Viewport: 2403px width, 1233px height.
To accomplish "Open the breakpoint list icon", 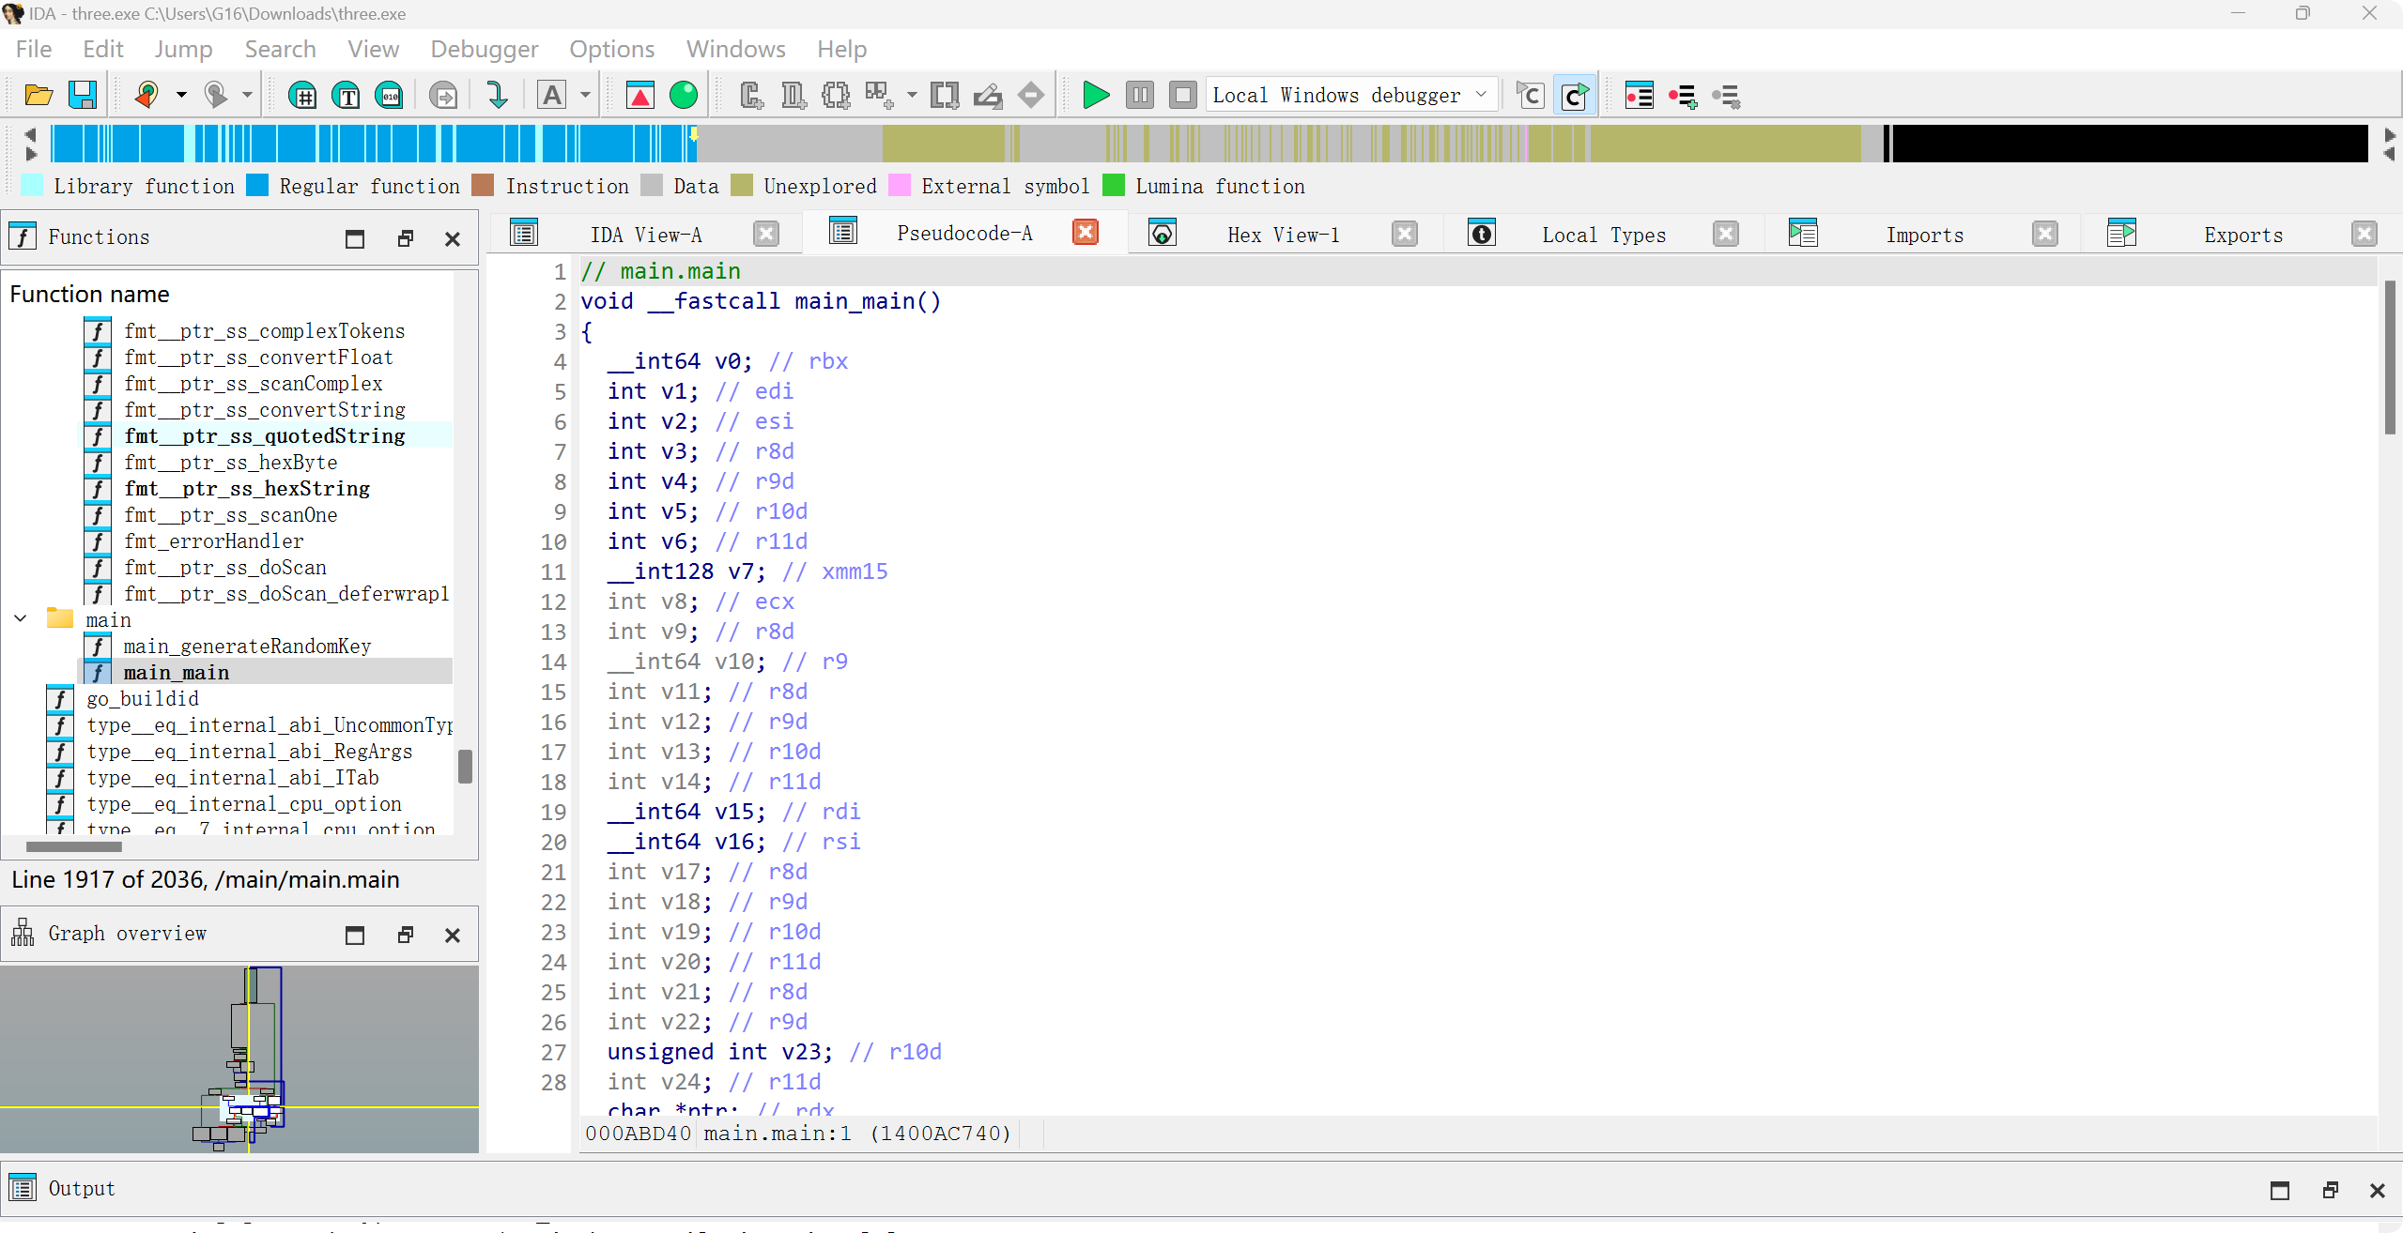I will pos(1639,95).
